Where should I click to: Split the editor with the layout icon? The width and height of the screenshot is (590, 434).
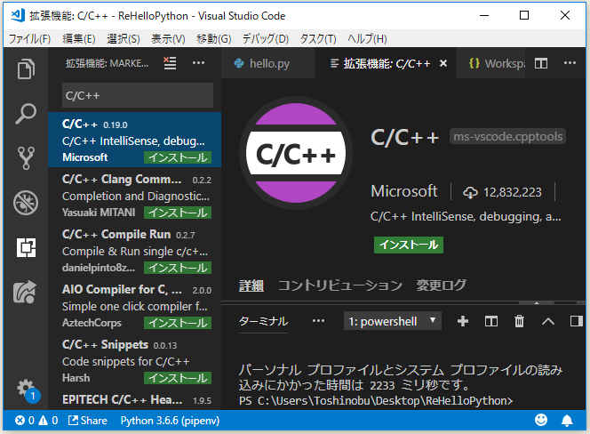tap(541, 63)
